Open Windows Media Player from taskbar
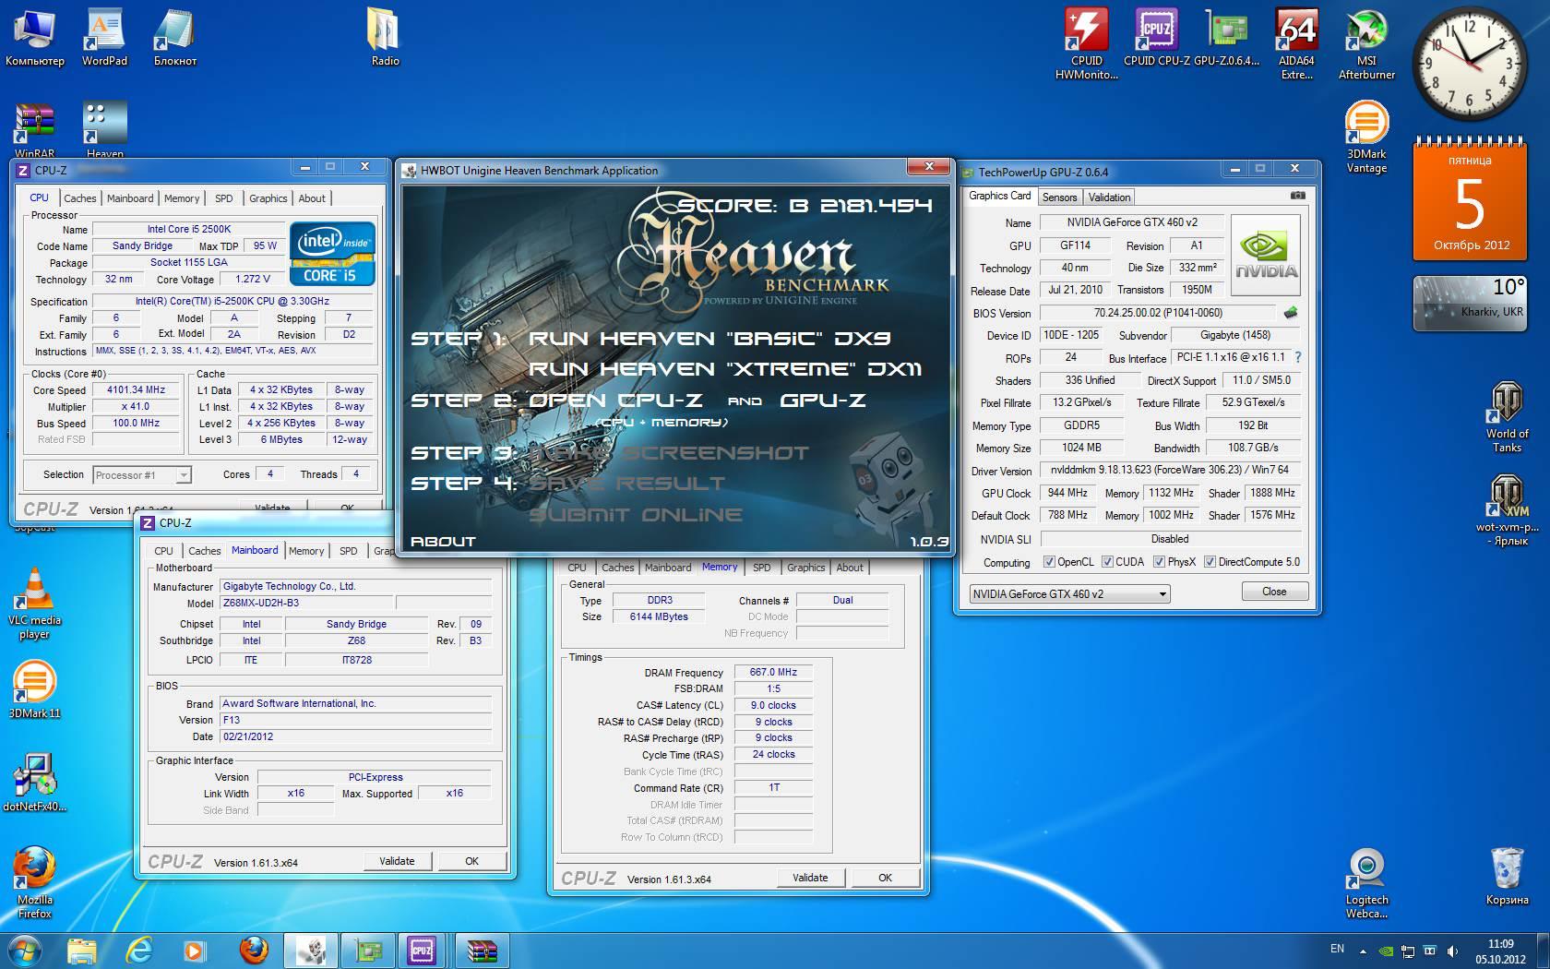Screen dimensions: 1550x969 point(194,950)
